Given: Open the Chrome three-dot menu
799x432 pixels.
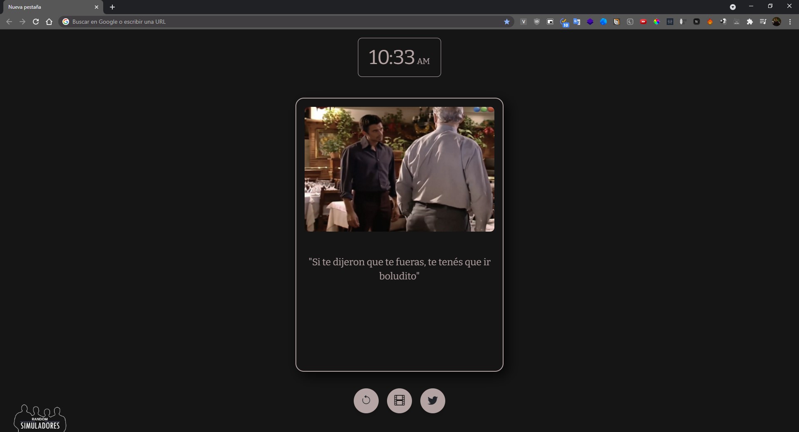Looking at the screenshot, I should [790, 22].
